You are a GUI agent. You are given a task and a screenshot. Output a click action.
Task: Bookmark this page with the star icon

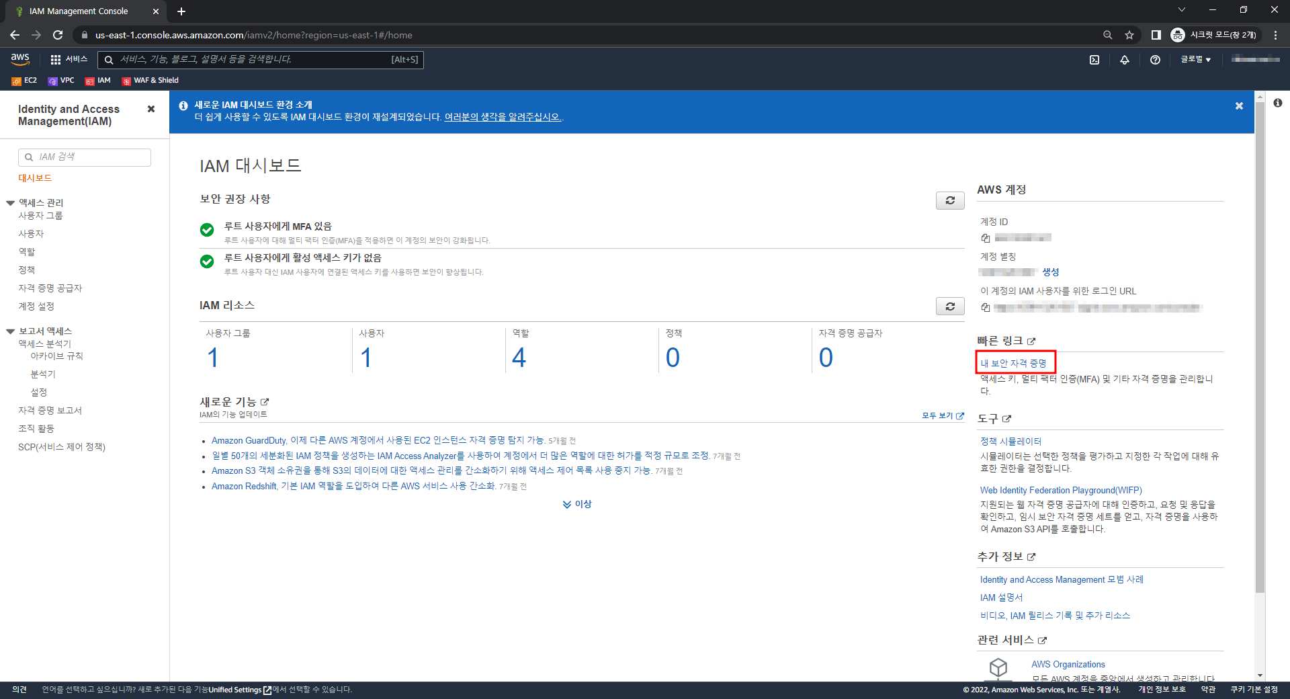[x=1129, y=35]
